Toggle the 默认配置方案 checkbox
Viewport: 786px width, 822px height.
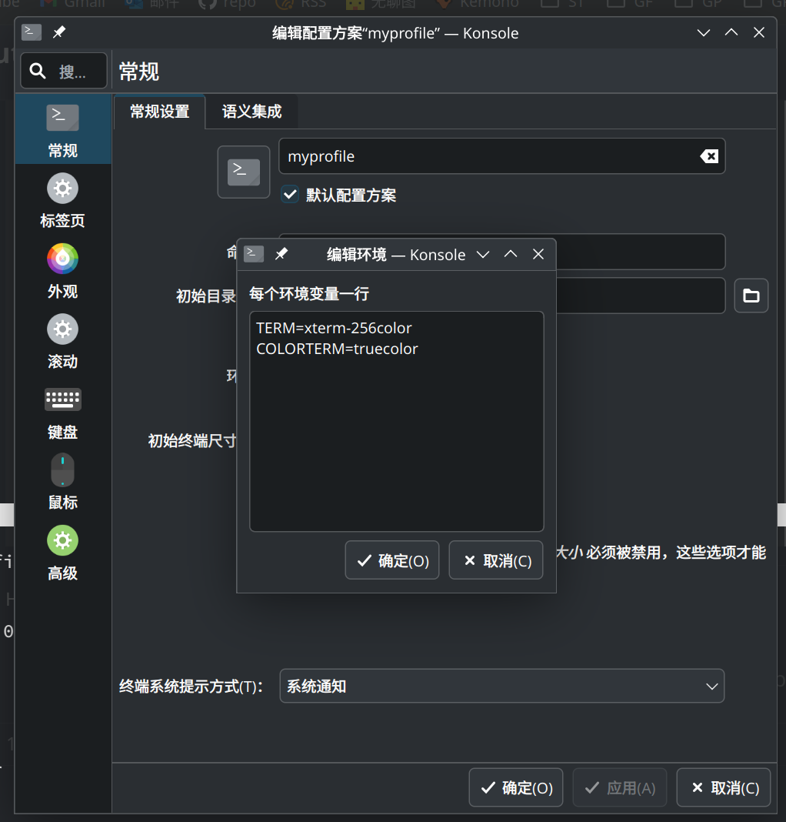290,195
